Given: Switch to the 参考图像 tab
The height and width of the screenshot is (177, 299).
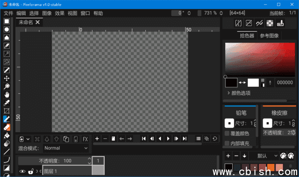Looking at the screenshot, I should coord(269,35).
